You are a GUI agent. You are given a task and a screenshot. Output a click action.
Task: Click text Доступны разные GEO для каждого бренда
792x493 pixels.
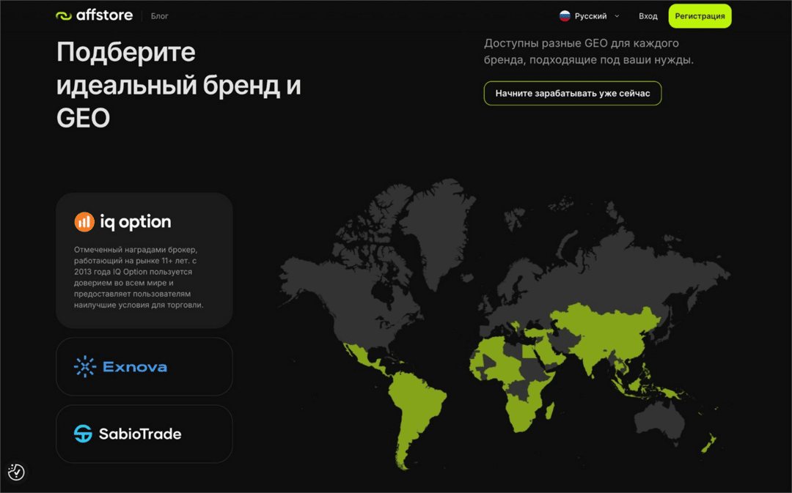[x=588, y=51]
